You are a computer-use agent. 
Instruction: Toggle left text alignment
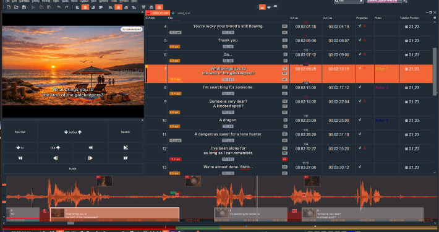click(77, 7)
